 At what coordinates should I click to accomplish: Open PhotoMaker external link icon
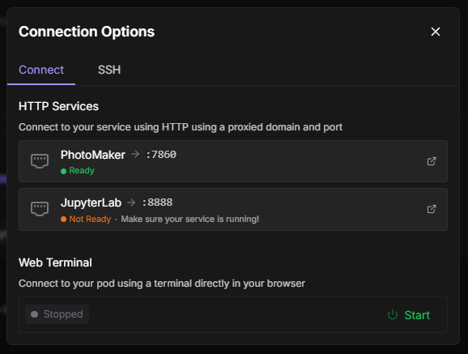pyautogui.click(x=432, y=161)
